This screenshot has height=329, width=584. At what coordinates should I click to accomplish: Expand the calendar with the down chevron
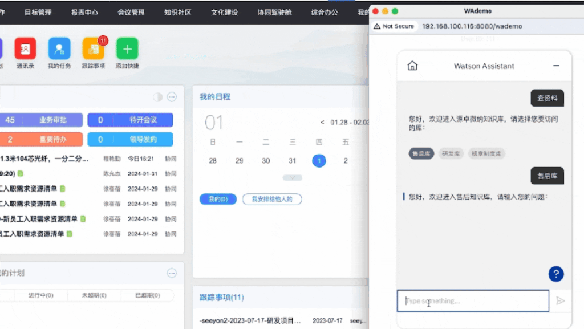(293, 178)
